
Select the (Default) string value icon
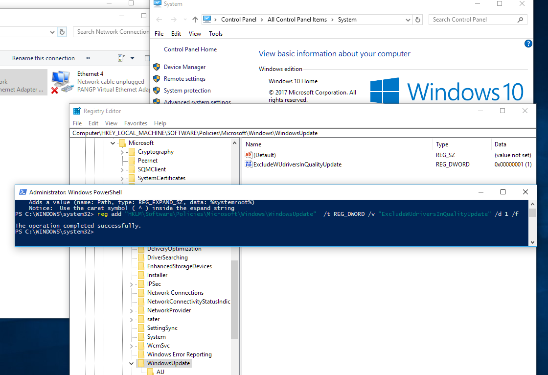pyautogui.click(x=249, y=155)
